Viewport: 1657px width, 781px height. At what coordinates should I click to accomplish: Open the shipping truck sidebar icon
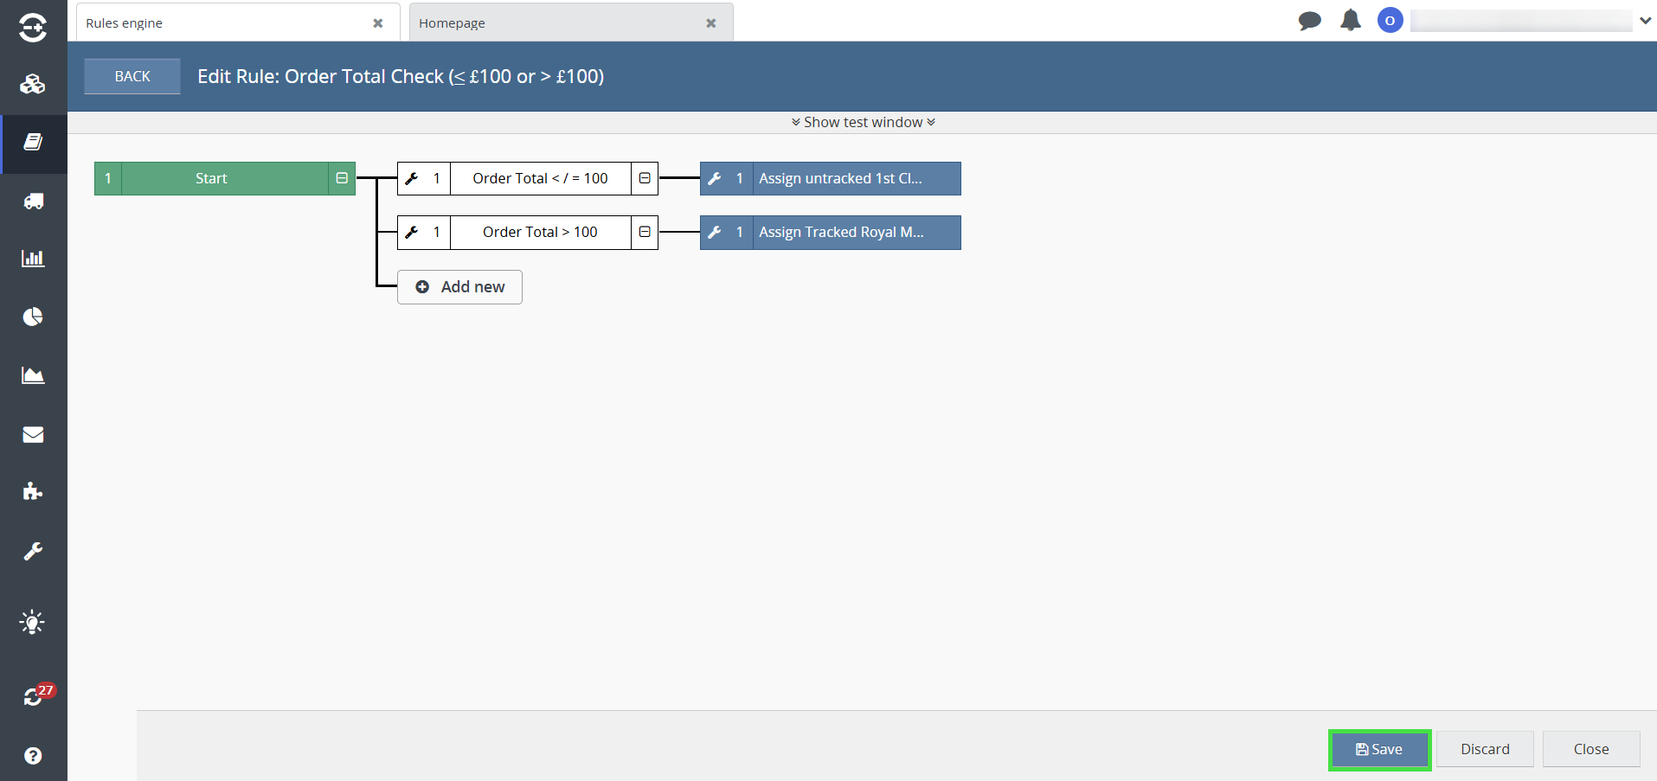[x=33, y=202]
